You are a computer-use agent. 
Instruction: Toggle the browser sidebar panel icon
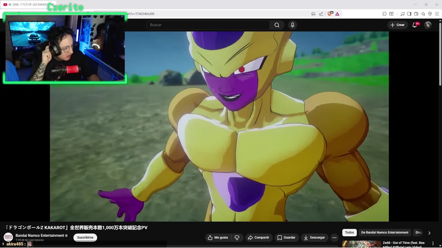409,14
